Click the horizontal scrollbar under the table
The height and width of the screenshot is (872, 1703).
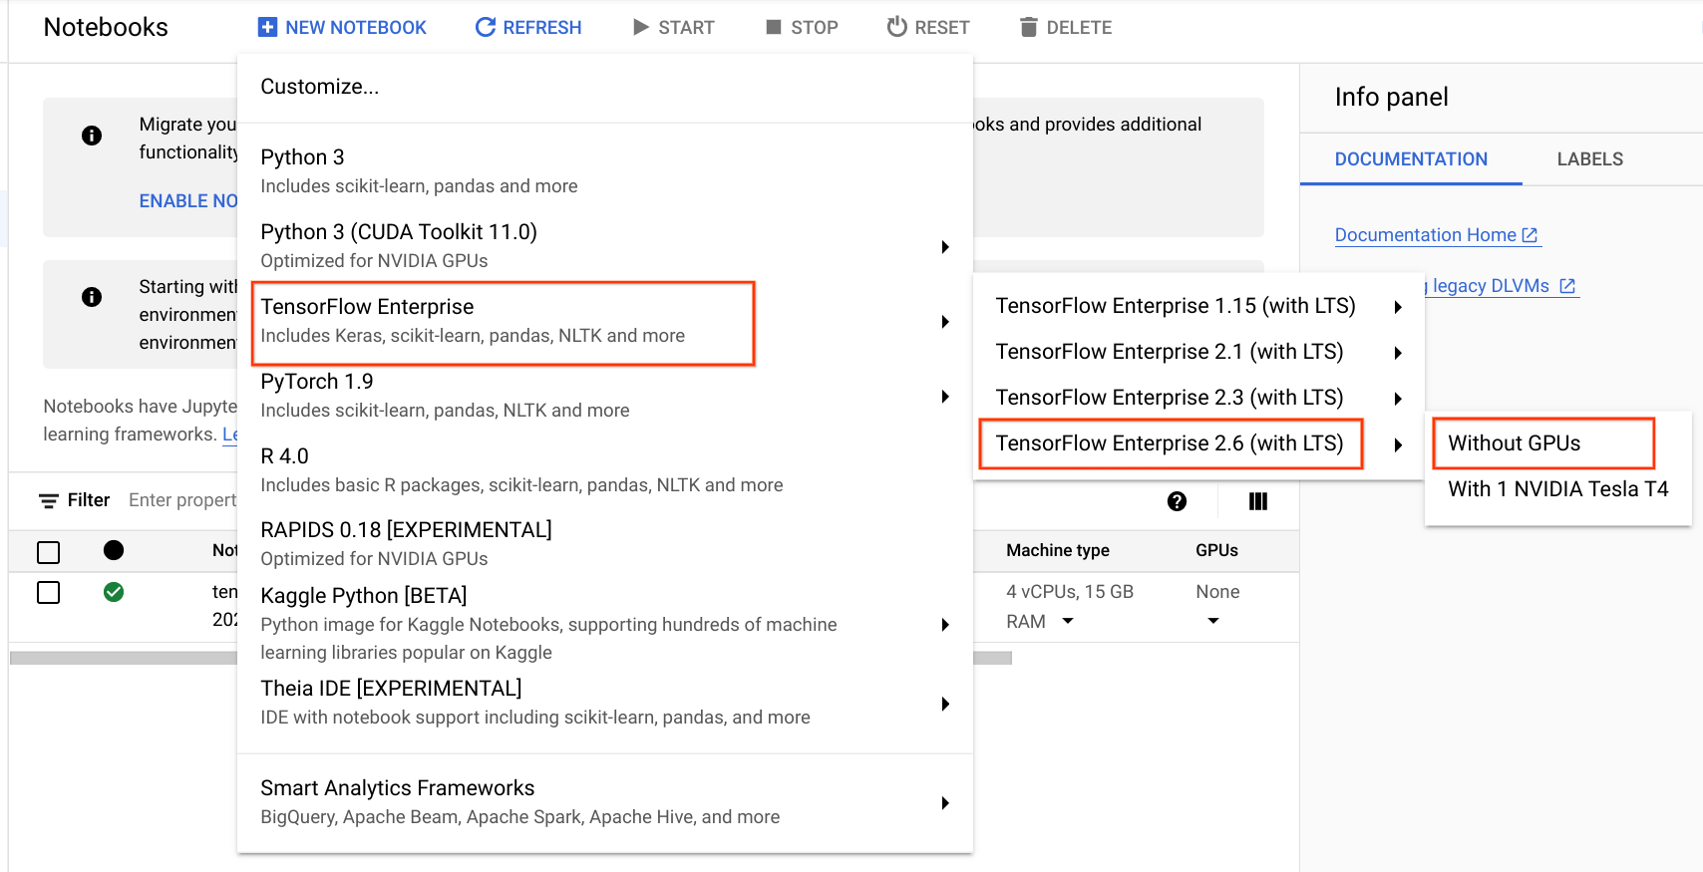click(x=511, y=658)
